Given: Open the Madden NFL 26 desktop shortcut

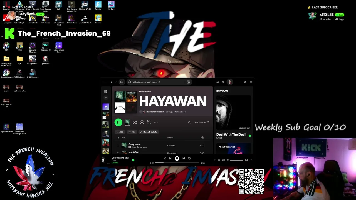Looking at the screenshot, I should 85,6.
